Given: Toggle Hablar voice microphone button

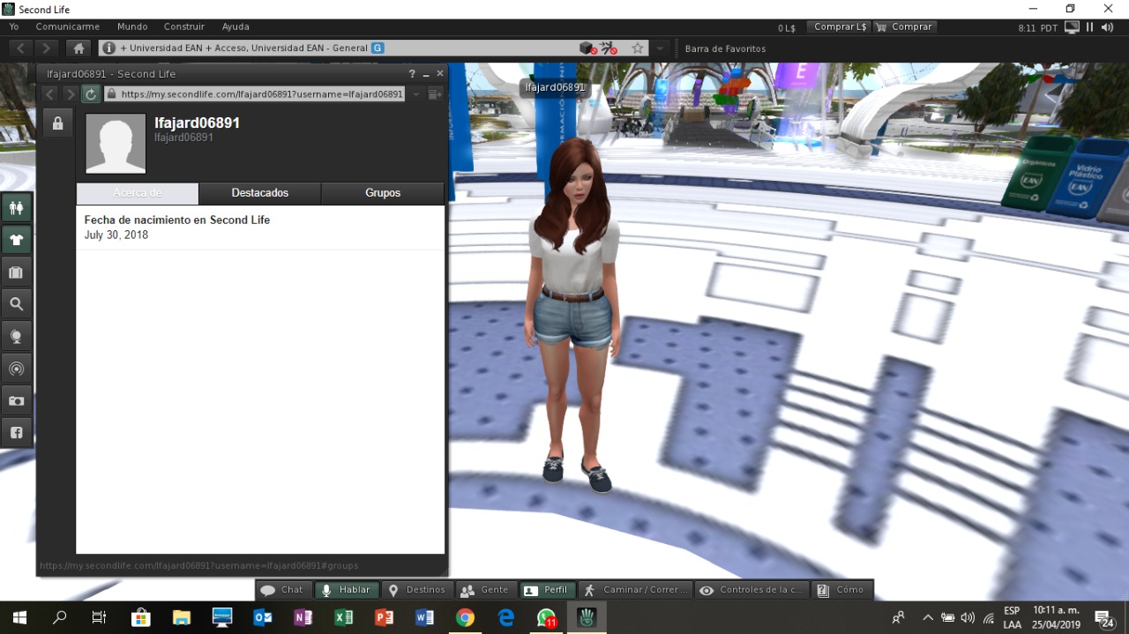Looking at the screenshot, I should coord(347,590).
